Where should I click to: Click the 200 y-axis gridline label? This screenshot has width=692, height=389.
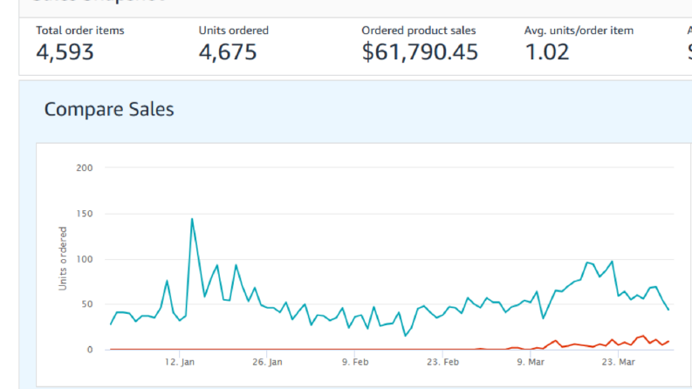(85, 167)
